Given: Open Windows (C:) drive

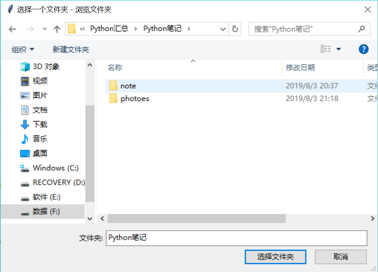Looking at the screenshot, I should pyautogui.click(x=49, y=168).
